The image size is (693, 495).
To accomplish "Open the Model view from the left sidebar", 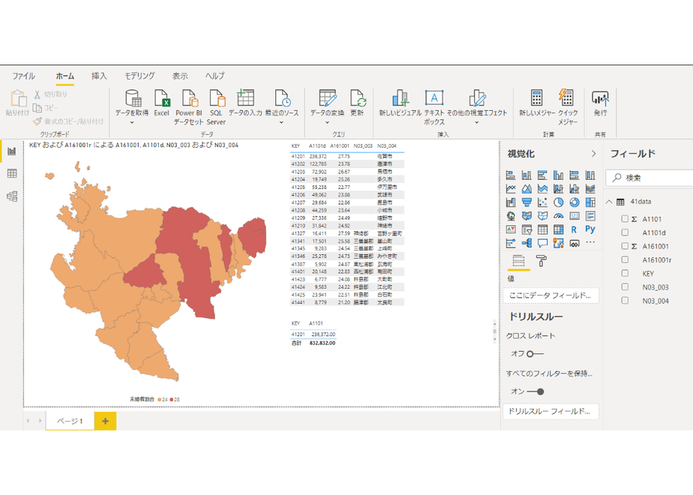I will 12,196.
